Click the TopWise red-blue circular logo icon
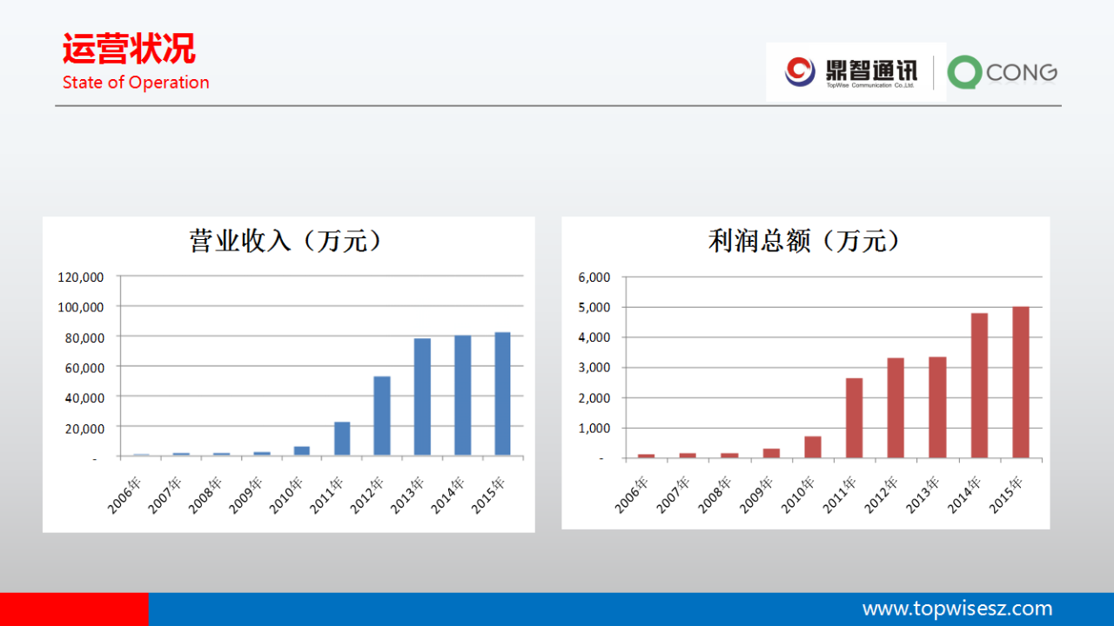This screenshot has width=1114, height=626. (801, 71)
